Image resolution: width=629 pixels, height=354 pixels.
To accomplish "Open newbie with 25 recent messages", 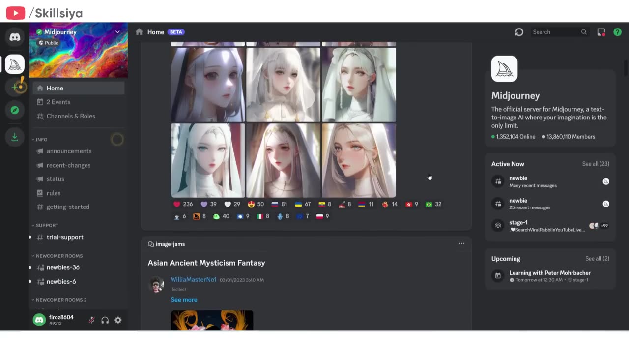I will pos(550,204).
